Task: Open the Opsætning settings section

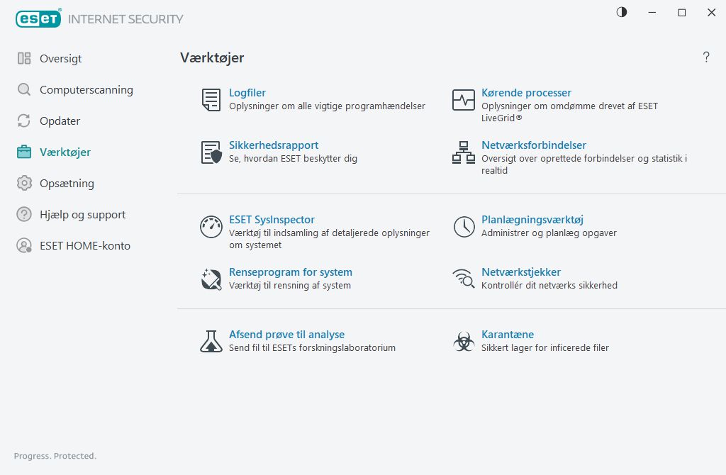Action: click(x=67, y=184)
